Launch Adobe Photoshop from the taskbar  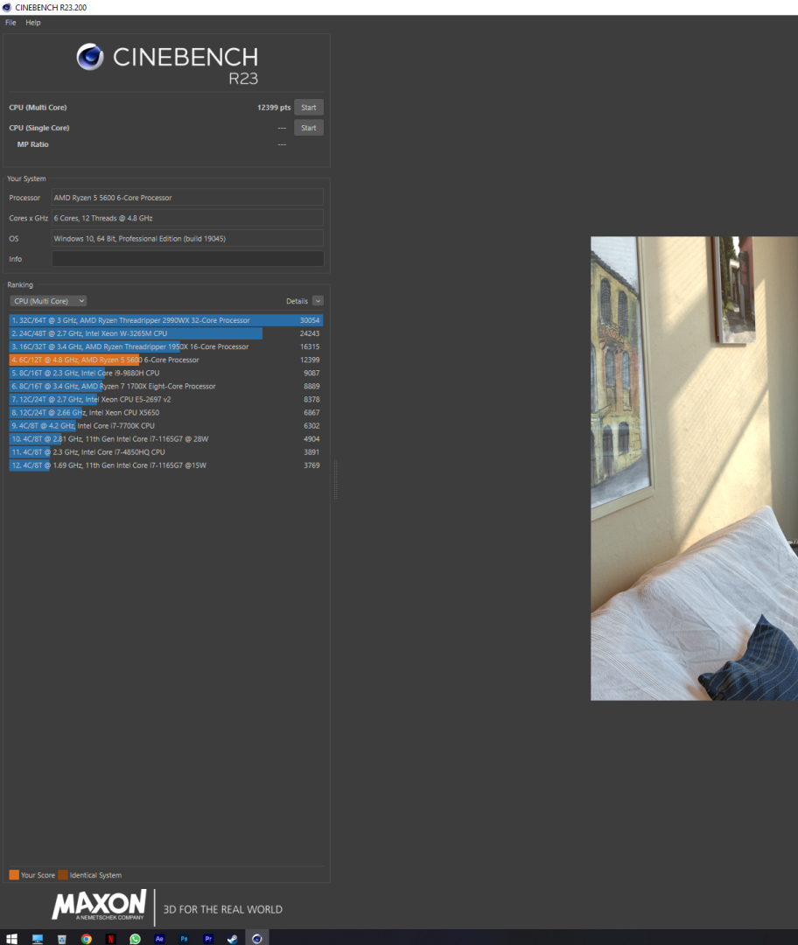(x=184, y=938)
